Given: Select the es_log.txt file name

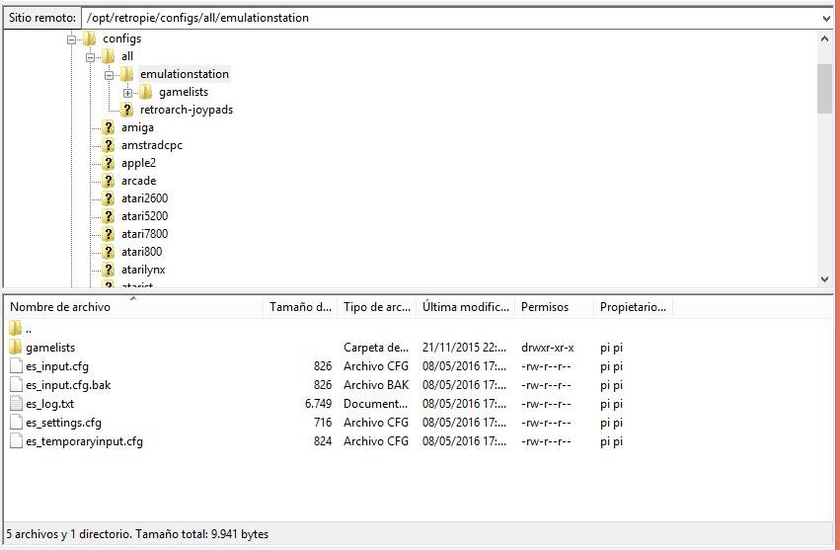Looking at the screenshot, I should pos(49,404).
